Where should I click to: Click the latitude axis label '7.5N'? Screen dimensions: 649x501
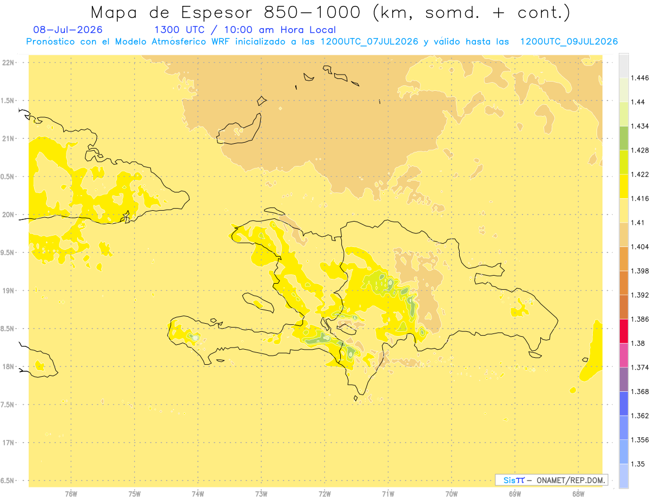pos(8,405)
